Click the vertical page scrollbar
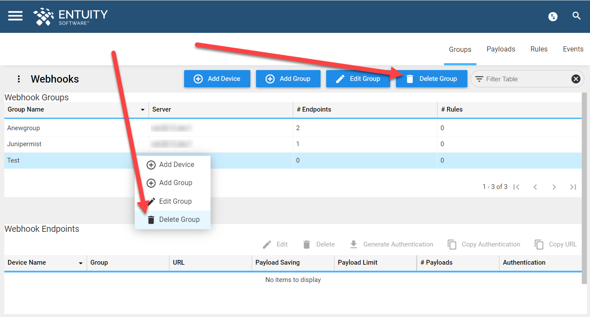Viewport: 590px width, 317px height. pos(584,188)
